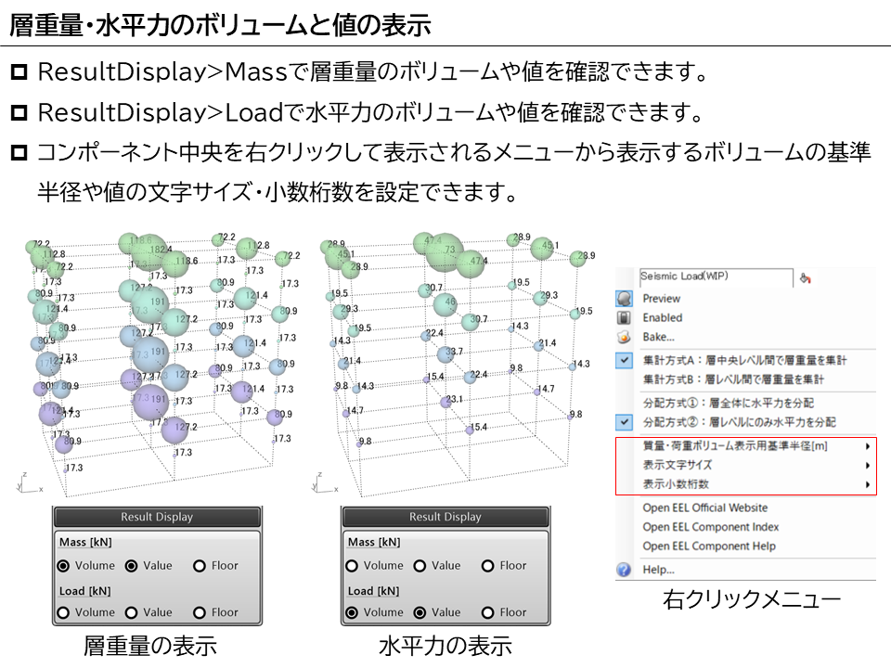Choose 集計方式B：層レベル間で層重量を集計
Image resolution: width=891 pixels, height=668 pixels.
click(x=733, y=379)
